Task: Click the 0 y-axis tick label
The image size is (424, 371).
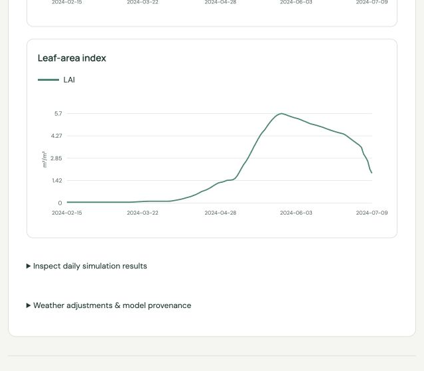Action: pos(60,203)
